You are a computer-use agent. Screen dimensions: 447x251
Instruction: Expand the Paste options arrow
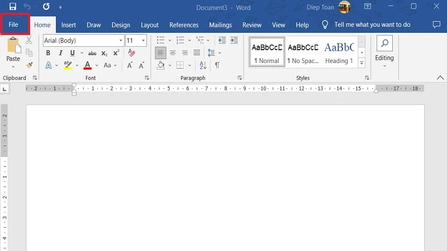(x=13, y=66)
